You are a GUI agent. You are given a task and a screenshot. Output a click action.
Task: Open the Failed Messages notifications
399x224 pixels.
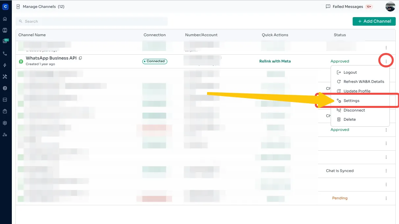click(x=348, y=7)
